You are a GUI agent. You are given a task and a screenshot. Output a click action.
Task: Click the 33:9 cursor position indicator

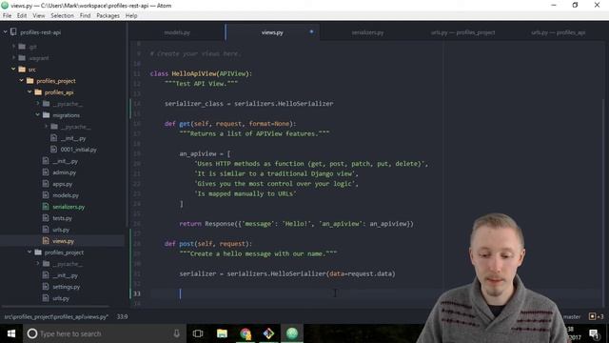(x=122, y=317)
